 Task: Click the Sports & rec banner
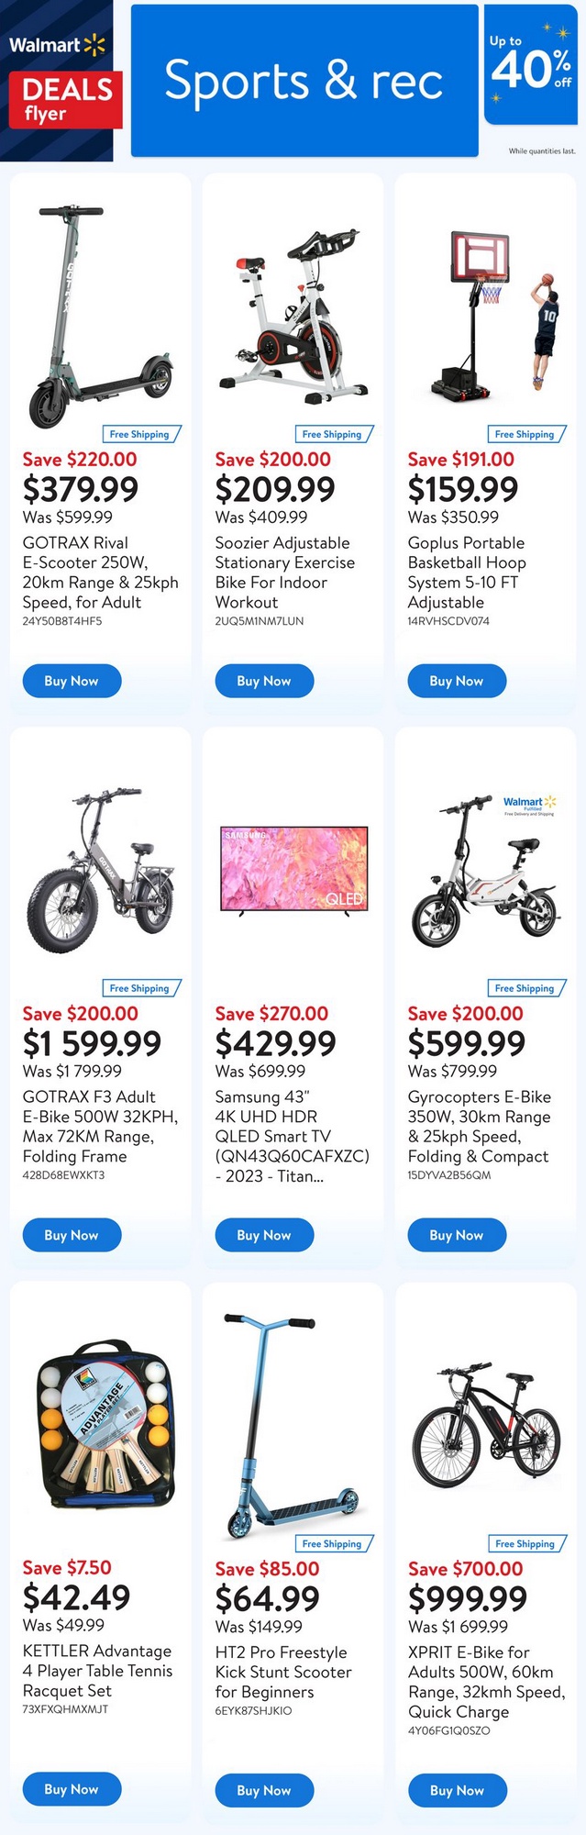(x=304, y=81)
